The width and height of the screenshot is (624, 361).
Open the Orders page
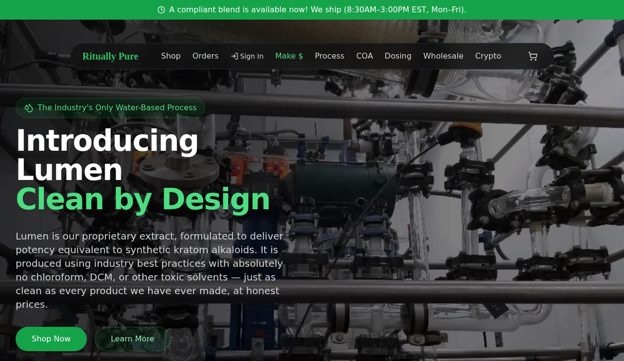pyautogui.click(x=205, y=56)
